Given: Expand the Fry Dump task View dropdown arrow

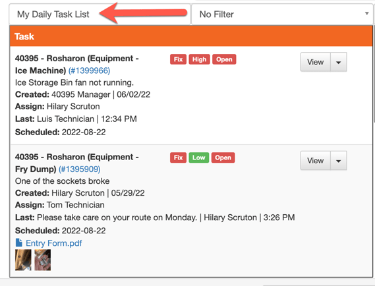Looking at the screenshot, I should coord(338,160).
